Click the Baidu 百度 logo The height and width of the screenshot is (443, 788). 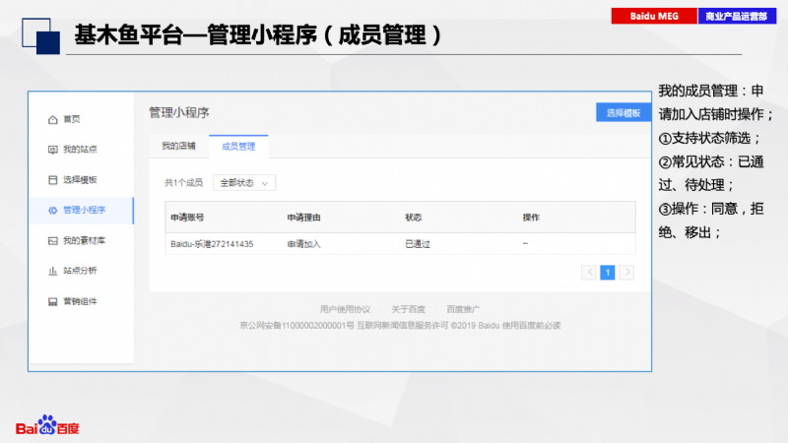(x=47, y=425)
